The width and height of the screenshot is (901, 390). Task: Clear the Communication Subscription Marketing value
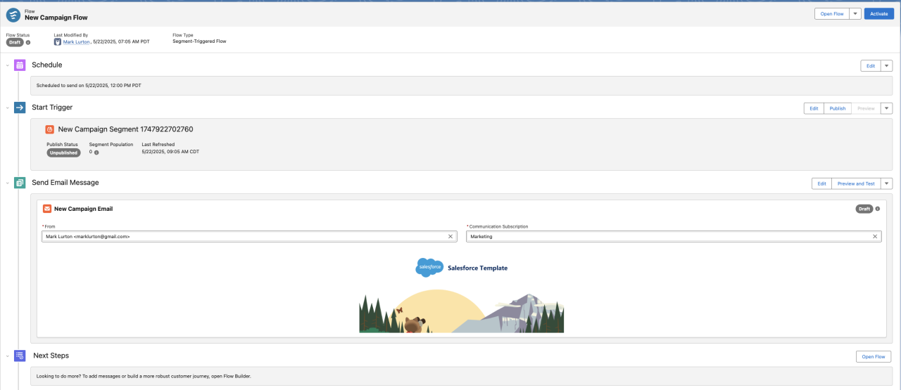pyautogui.click(x=875, y=237)
